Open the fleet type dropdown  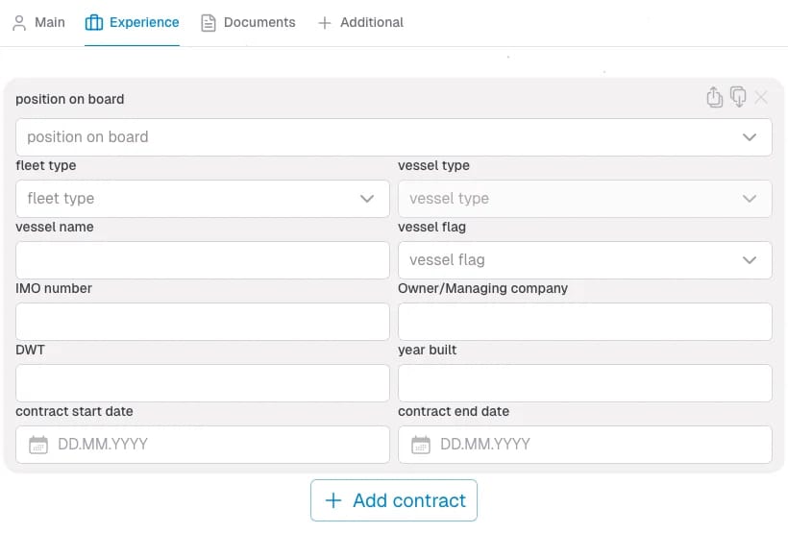point(367,199)
